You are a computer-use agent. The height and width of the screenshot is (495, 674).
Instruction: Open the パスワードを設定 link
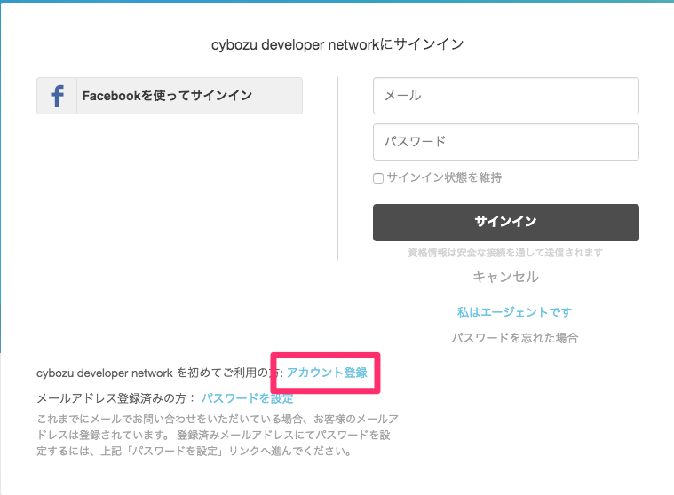pyautogui.click(x=247, y=398)
